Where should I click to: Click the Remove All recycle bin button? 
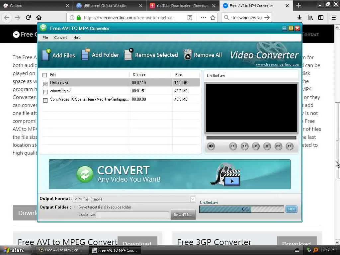point(203,55)
